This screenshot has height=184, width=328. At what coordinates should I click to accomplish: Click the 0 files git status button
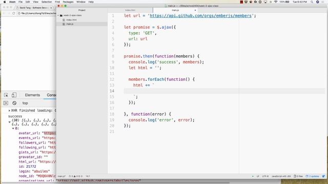coord(298,176)
